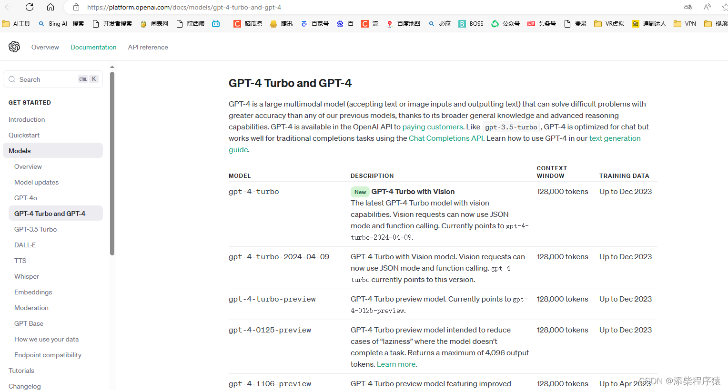Click the gpt-4-turbo-preview model name

pyautogui.click(x=272, y=299)
